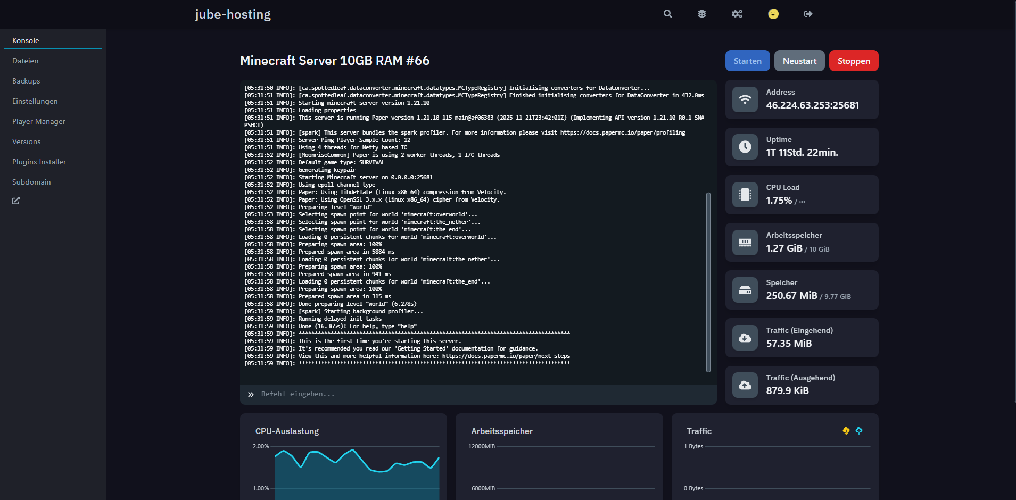Open admin settings gears icon
The width and height of the screenshot is (1016, 500).
point(737,14)
